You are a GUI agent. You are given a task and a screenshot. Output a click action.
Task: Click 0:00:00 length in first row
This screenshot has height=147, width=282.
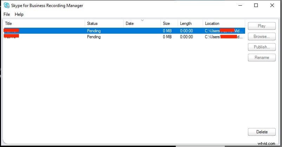186,31
